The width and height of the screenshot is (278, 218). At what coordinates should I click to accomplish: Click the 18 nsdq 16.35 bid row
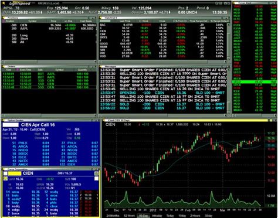coord(23,206)
